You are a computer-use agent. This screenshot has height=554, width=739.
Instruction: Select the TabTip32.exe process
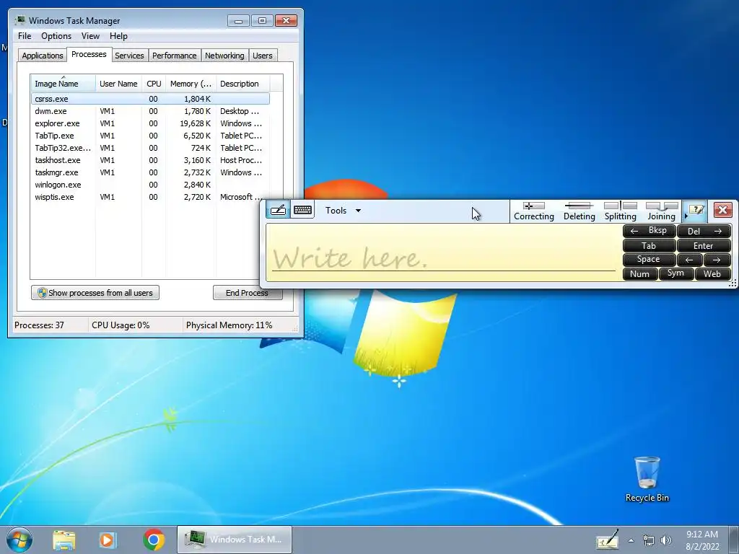[150, 148]
